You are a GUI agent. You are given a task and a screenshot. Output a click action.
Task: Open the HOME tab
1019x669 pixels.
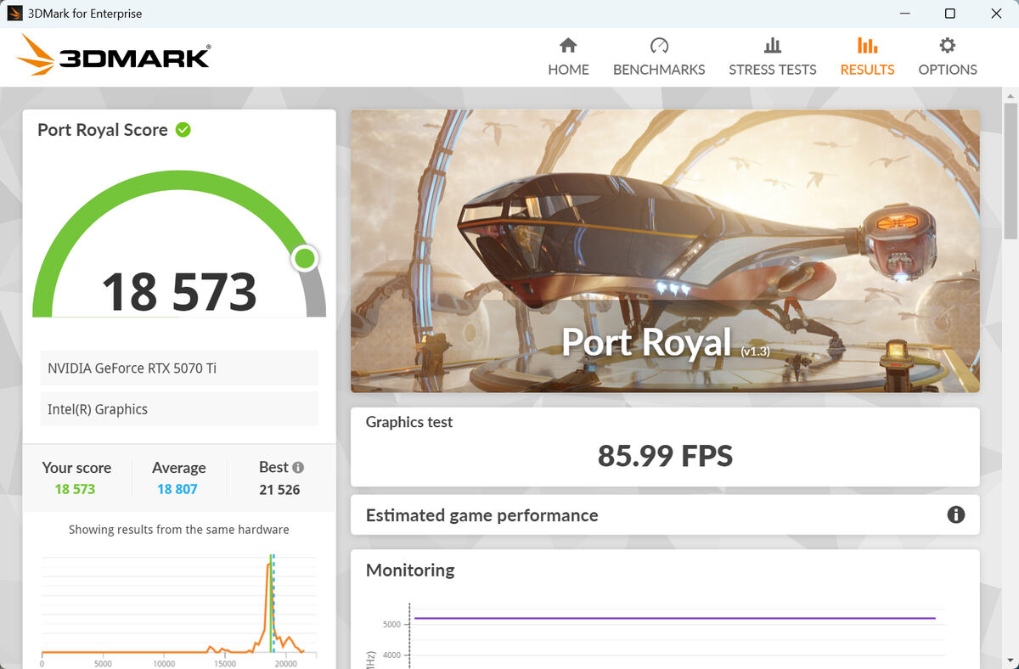[x=568, y=57]
